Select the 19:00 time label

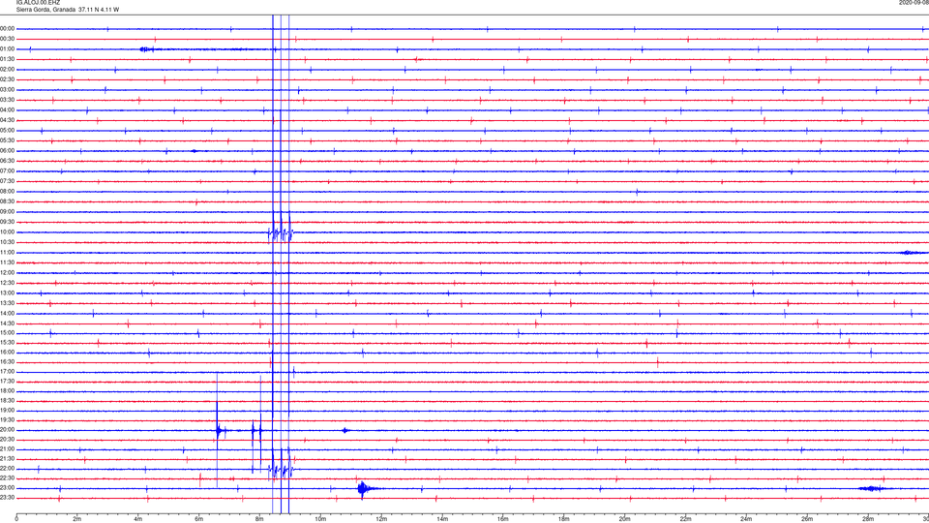coord(8,411)
